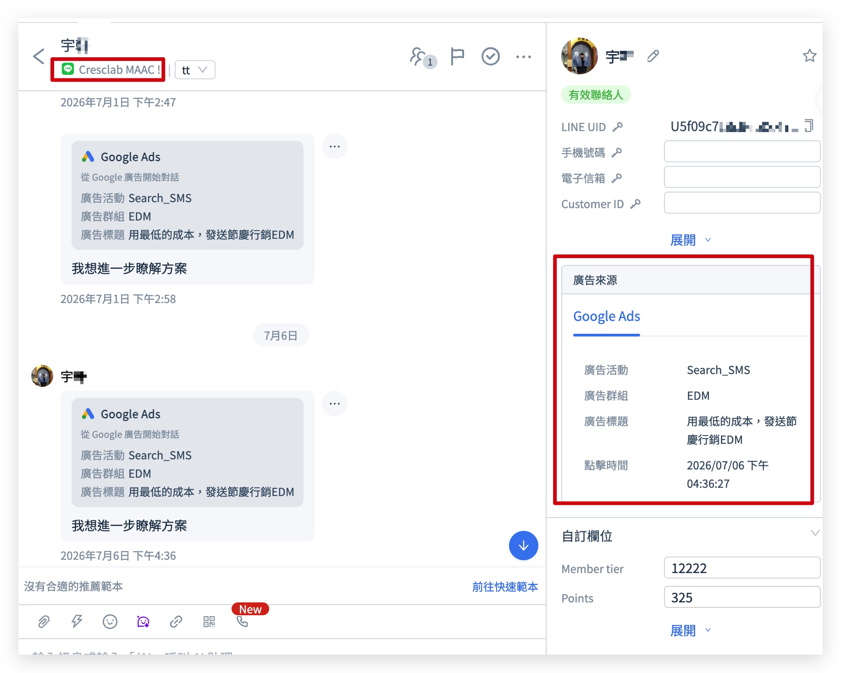Click 我想進一步瞭解方案 in the July 1 message
The image size is (841, 673).
click(129, 268)
